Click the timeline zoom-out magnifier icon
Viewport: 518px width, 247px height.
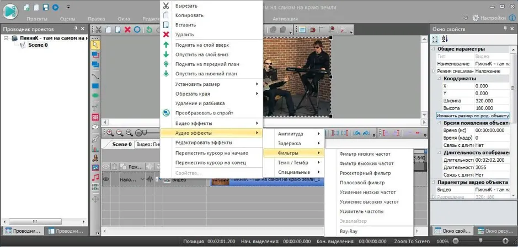point(120,133)
